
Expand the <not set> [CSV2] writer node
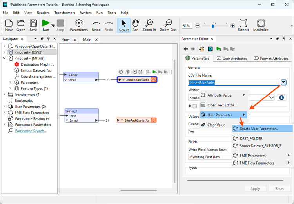(x=4, y=52)
